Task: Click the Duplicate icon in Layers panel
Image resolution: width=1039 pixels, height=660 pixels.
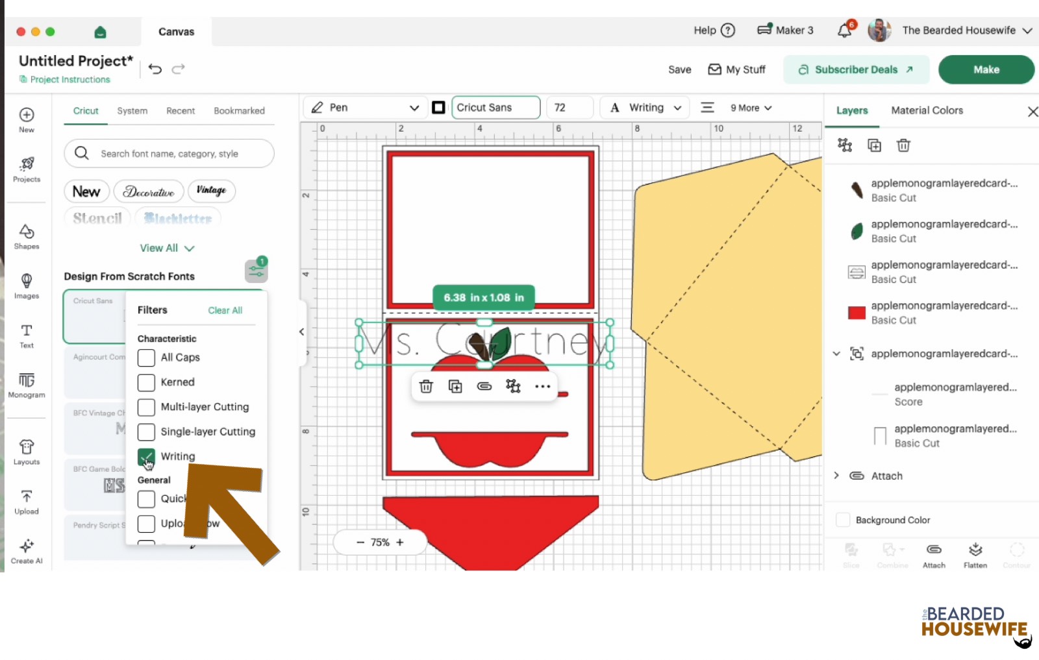Action: coord(875,145)
